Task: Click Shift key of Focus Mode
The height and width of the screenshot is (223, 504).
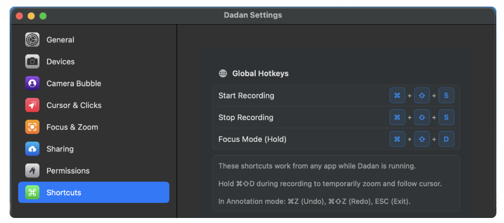Action: pyautogui.click(x=422, y=139)
